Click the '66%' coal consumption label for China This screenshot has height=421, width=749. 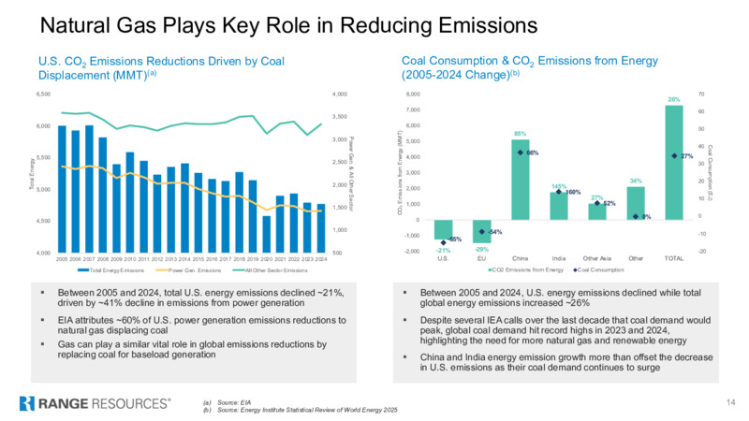click(x=532, y=152)
